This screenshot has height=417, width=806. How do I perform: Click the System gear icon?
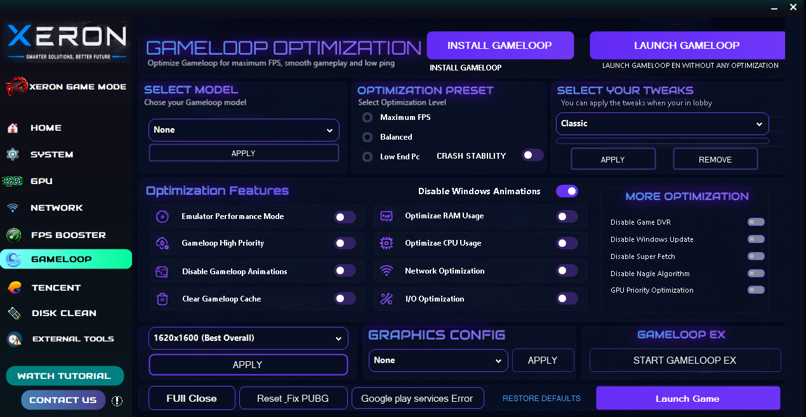(13, 154)
